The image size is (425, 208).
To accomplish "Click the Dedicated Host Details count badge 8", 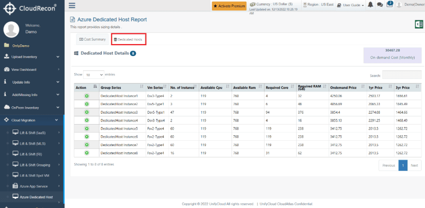I will (133, 54).
